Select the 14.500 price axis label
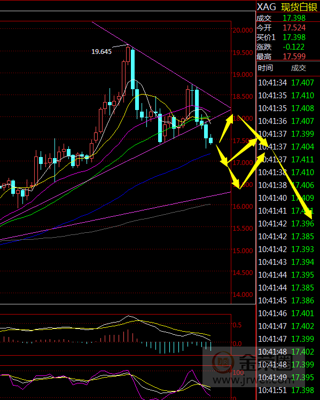This screenshot has height=400, width=320. 243,272
